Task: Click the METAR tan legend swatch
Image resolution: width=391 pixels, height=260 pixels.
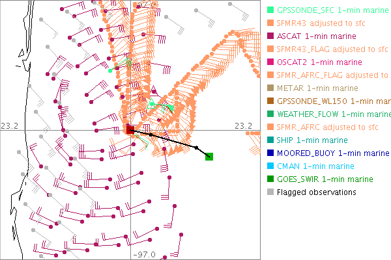Action: 270,88
